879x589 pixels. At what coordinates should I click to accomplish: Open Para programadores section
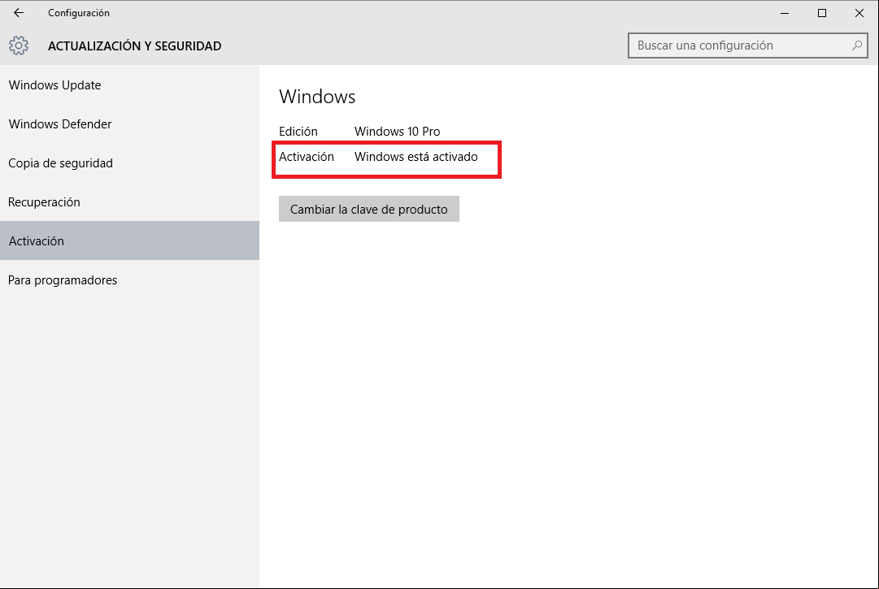(x=129, y=280)
